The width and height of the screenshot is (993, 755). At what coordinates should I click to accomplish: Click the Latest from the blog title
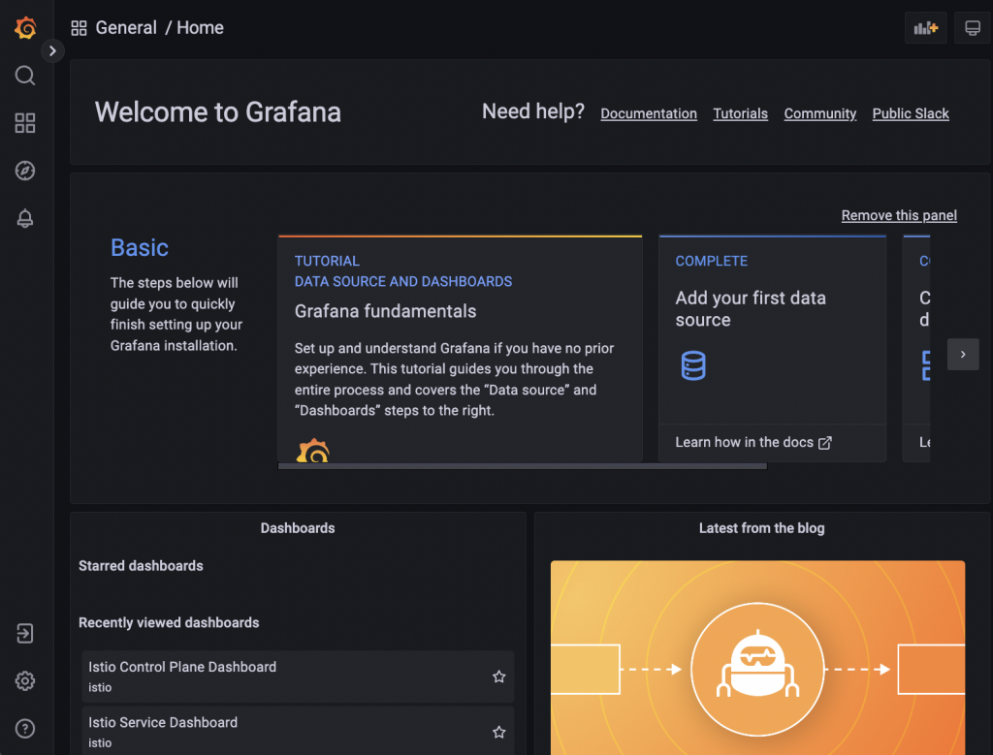(x=761, y=528)
